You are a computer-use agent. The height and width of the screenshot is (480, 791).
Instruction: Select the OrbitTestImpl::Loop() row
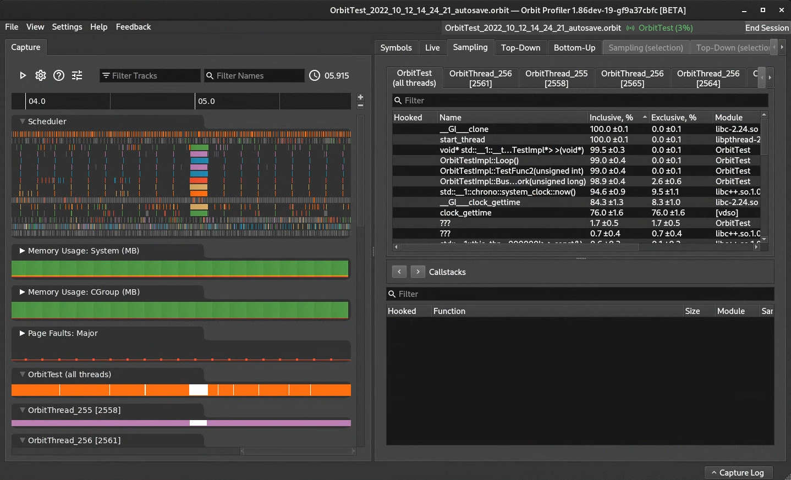pos(576,161)
